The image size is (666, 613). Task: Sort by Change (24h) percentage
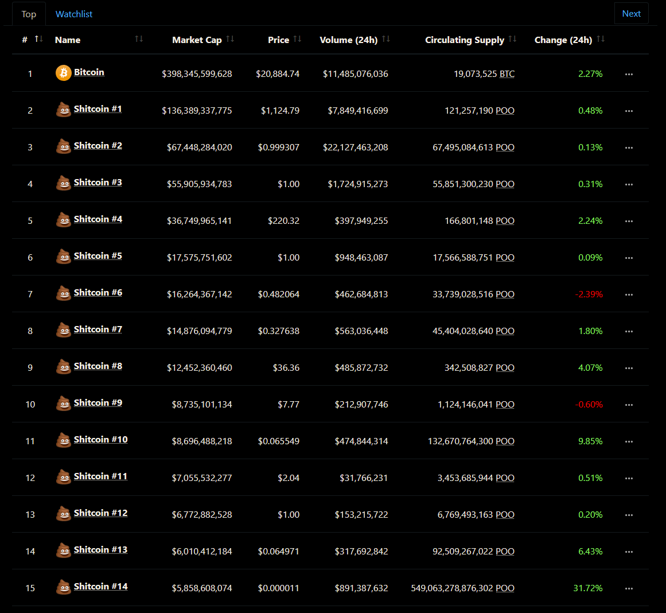[601, 39]
